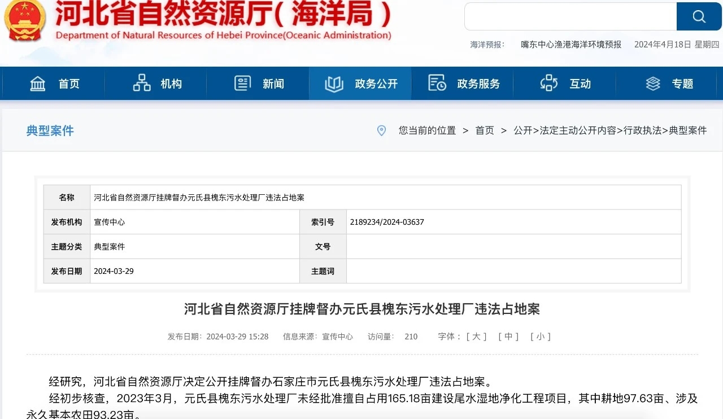Click the index number 2189234/2024-03637
723x419 pixels.
[x=387, y=222]
